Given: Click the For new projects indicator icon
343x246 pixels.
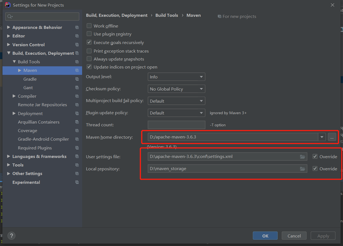Looking at the screenshot, I should pyautogui.click(x=219, y=17).
